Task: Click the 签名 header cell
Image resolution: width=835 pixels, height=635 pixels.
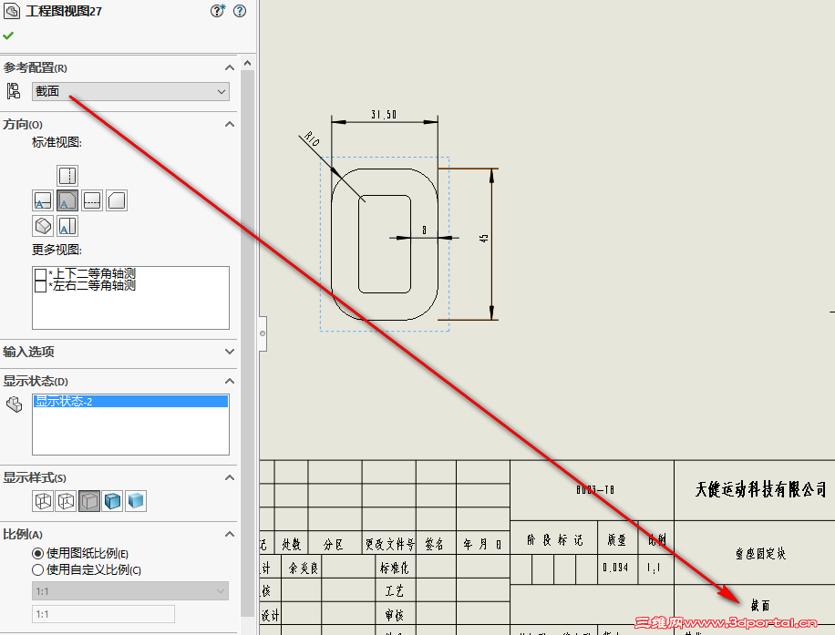Action: [x=435, y=544]
